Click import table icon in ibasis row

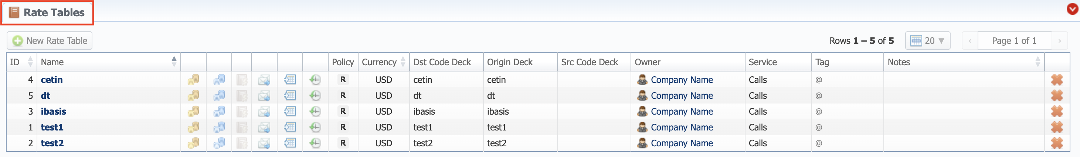tap(290, 111)
